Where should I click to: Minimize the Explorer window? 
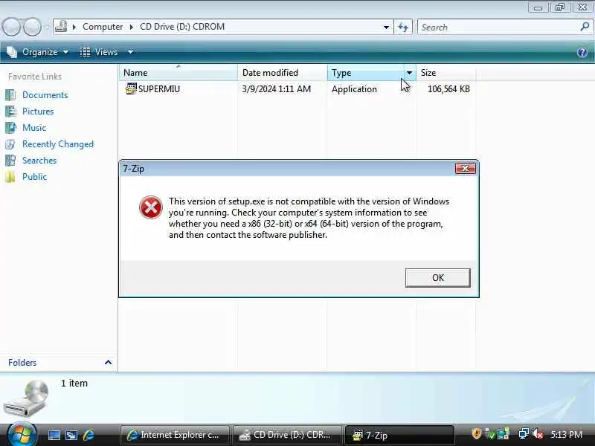click(538, 7)
